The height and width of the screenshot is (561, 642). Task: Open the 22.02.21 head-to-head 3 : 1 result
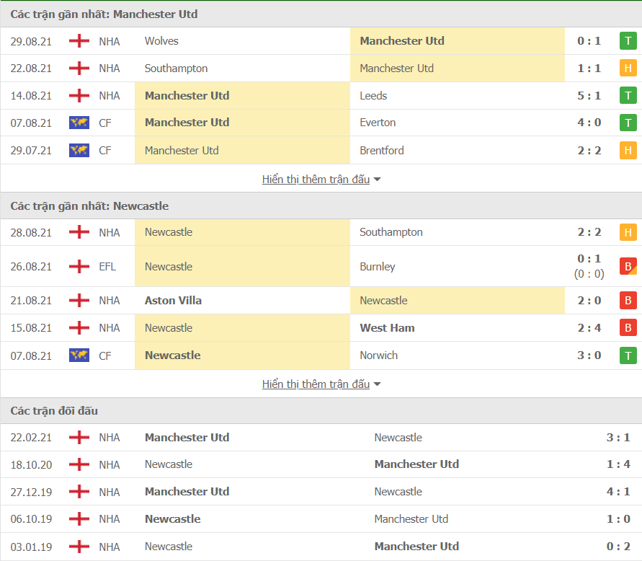pos(618,437)
